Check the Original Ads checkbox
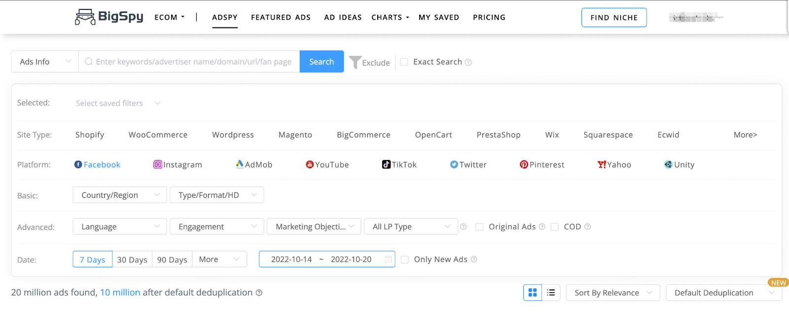This screenshot has height=314, width=789. (x=479, y=227)
